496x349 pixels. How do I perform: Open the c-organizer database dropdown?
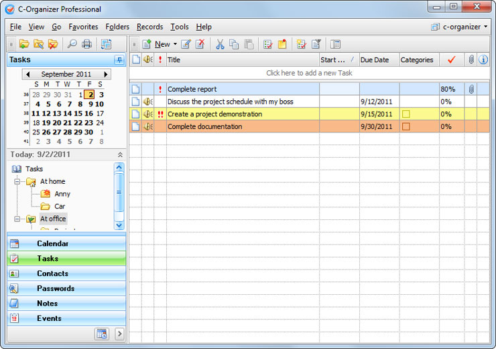[x=460, y=27]
